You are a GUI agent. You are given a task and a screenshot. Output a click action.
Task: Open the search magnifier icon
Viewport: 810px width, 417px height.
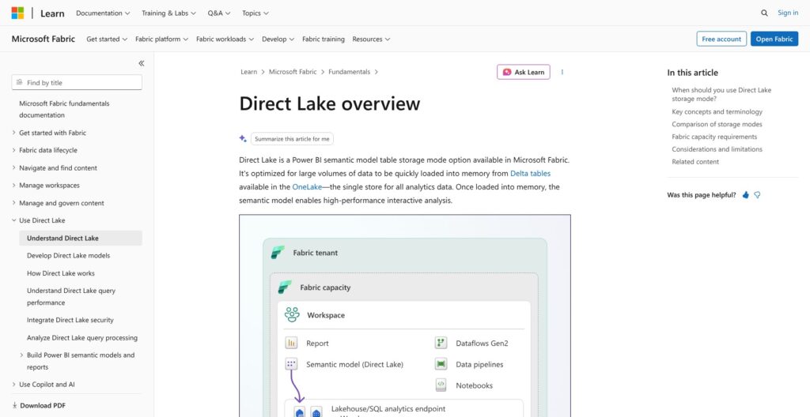764,13
